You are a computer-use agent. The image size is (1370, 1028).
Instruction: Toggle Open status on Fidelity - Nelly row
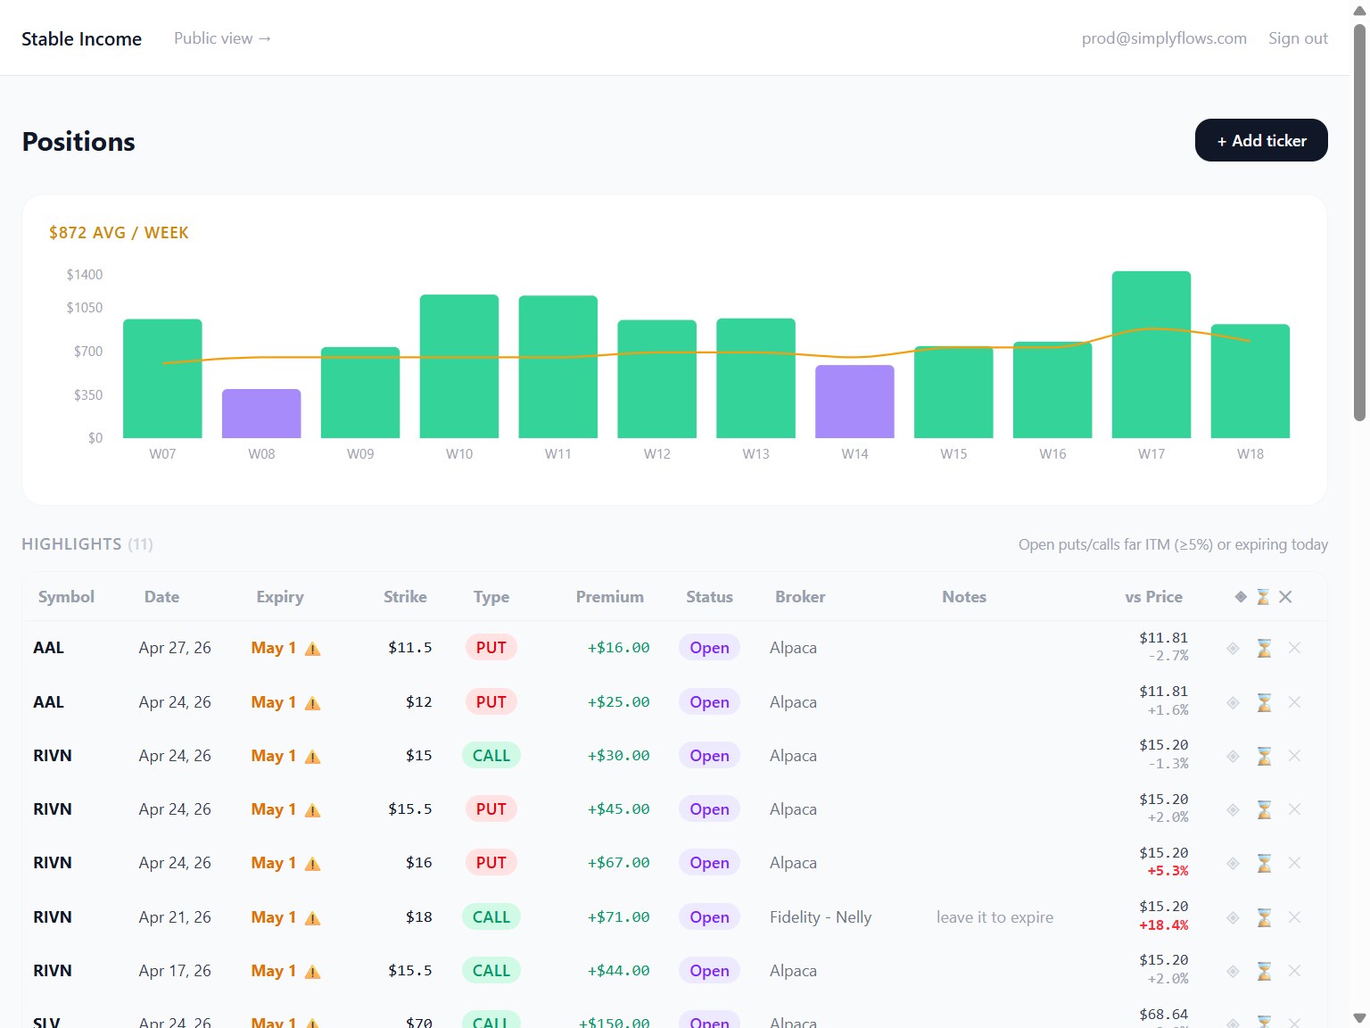click(x=709, y=917)
